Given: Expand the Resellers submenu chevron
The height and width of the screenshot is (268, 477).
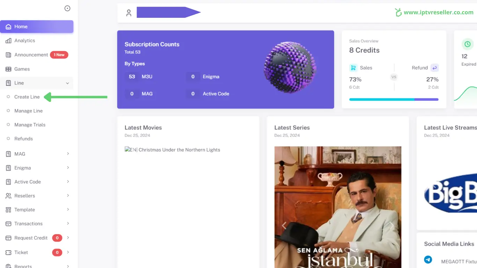Looking at the screenshot, I should click(x=68, y=196).
